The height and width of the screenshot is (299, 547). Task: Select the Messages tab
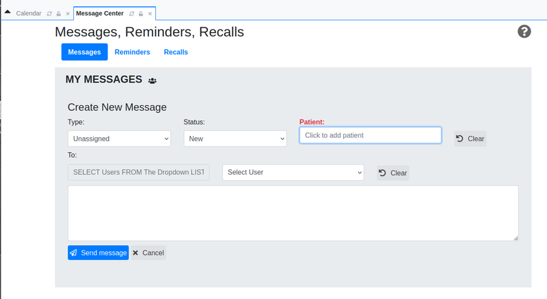[x=84, y=52]
